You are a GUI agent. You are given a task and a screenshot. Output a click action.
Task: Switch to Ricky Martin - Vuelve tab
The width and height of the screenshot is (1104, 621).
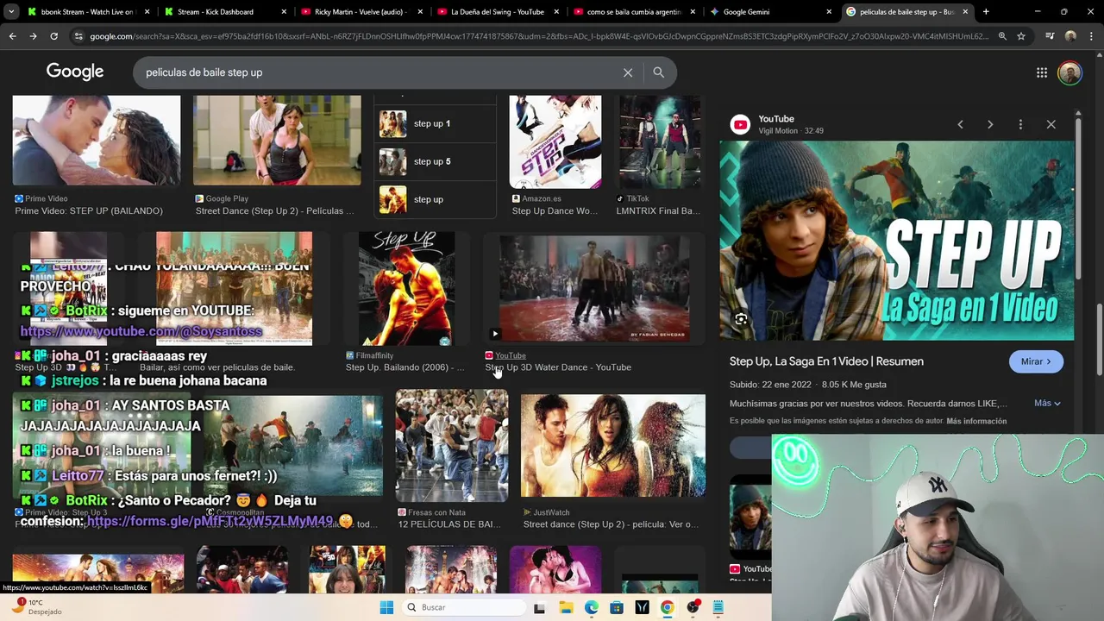coord(360,12)
